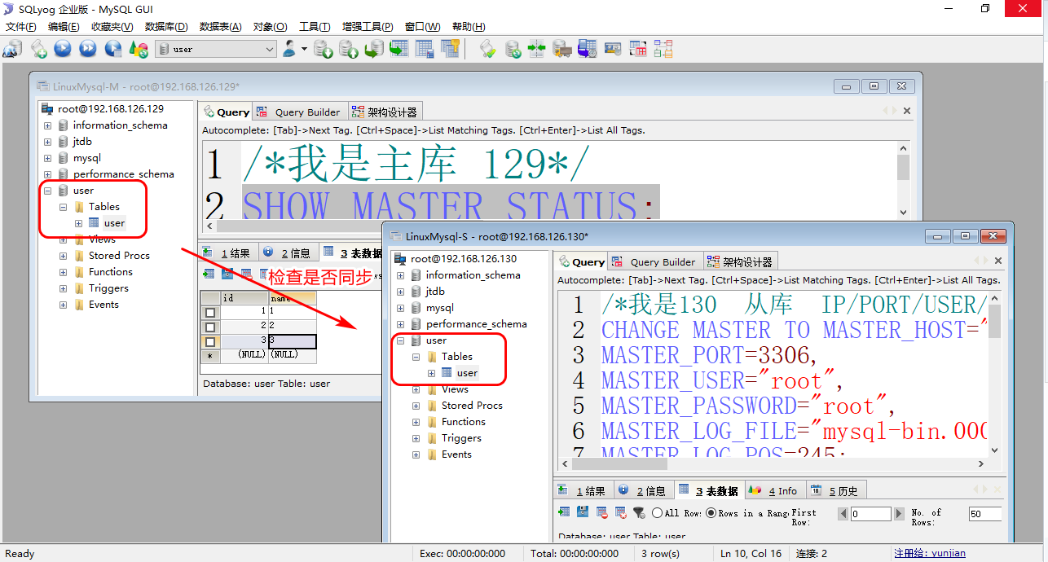
Task: Open the user manager dropdown arrow
Action: [x=304, y=49]
